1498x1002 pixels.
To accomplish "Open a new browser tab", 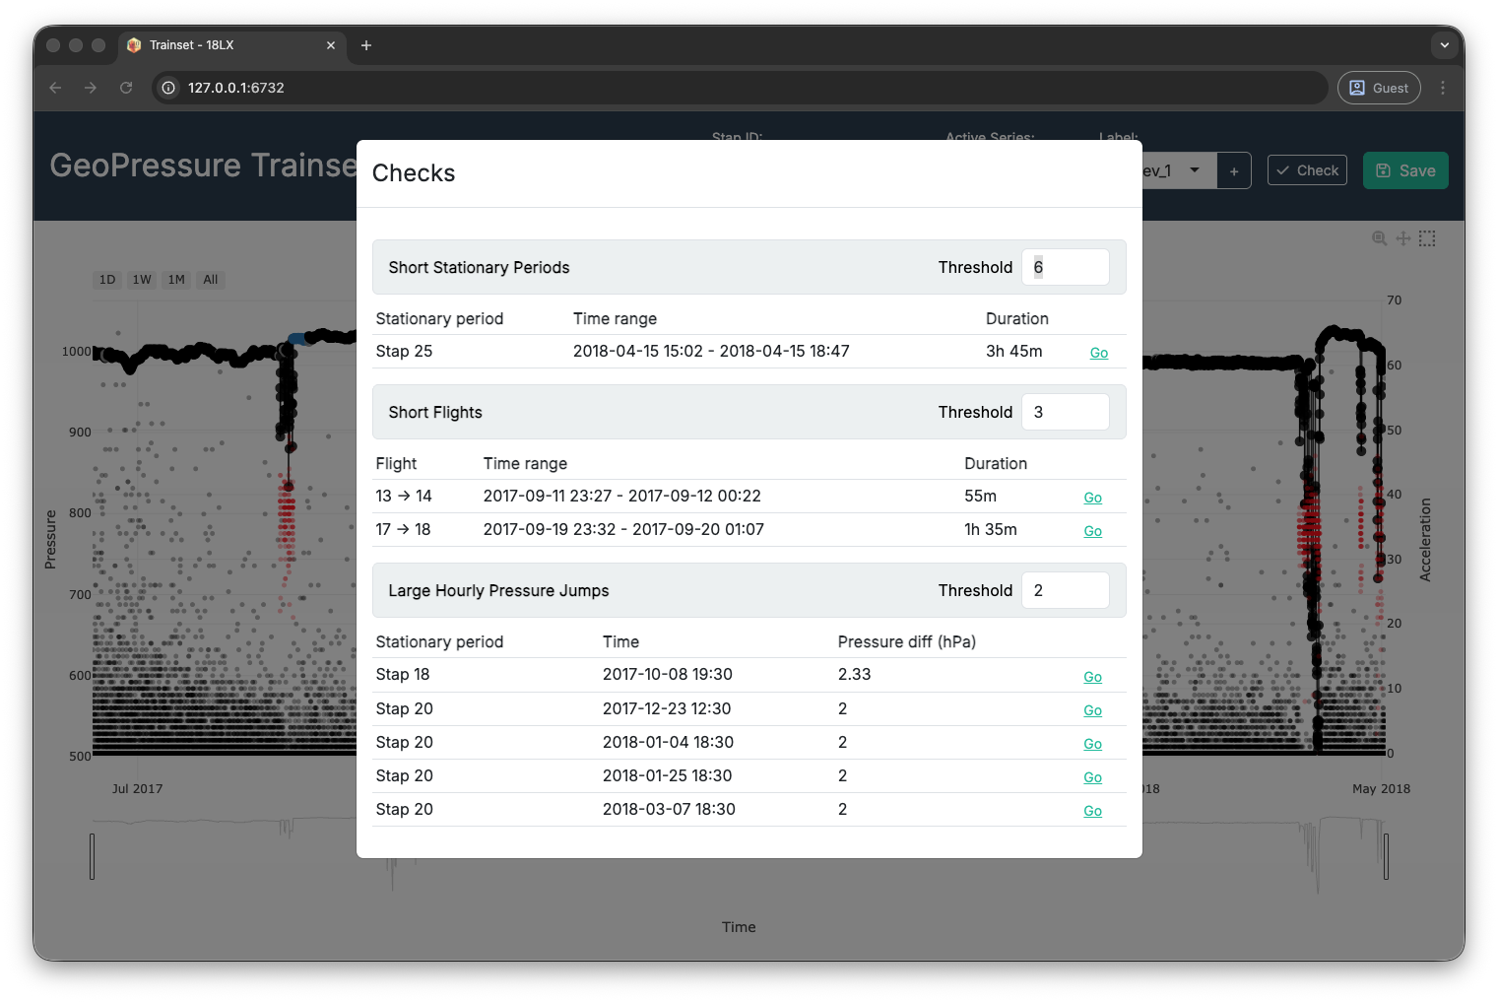I will [366, 45].
